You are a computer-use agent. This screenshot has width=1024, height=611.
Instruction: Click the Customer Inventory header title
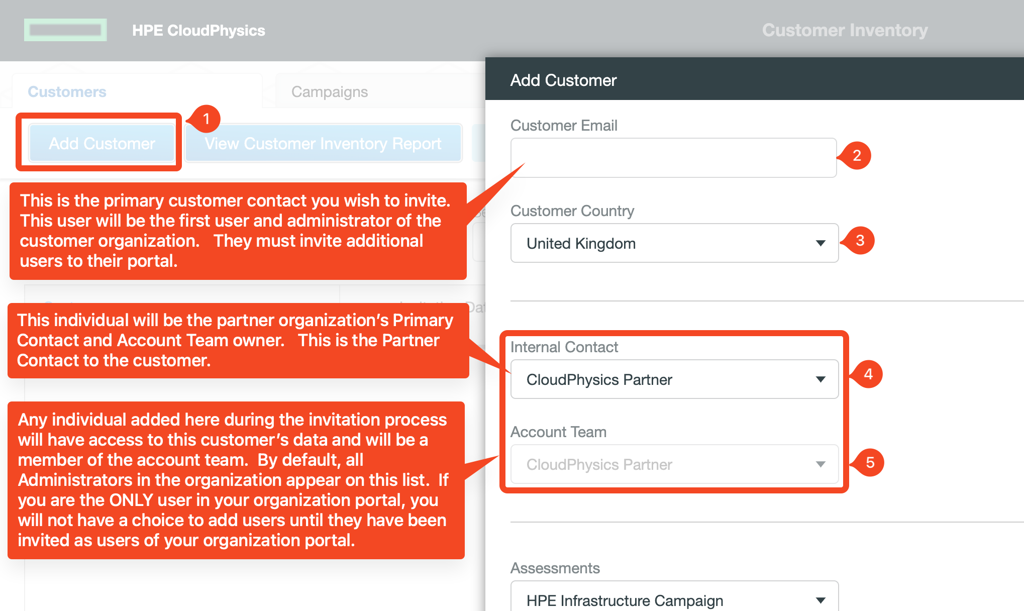pos(845,31)
